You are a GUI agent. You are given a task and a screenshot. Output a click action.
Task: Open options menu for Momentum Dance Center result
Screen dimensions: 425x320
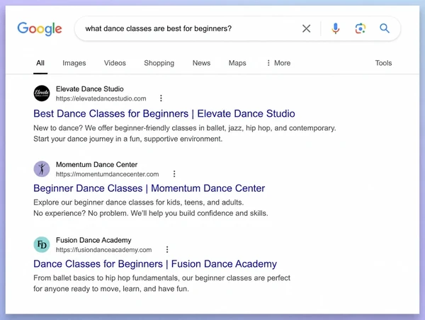click(x=174, y=173)
